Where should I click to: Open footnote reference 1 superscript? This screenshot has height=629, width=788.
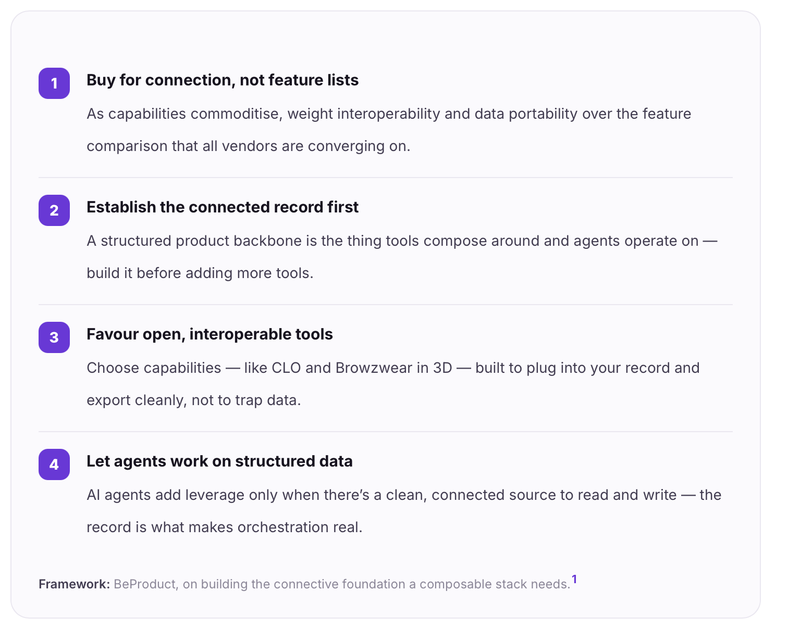(x=574, y=579)
